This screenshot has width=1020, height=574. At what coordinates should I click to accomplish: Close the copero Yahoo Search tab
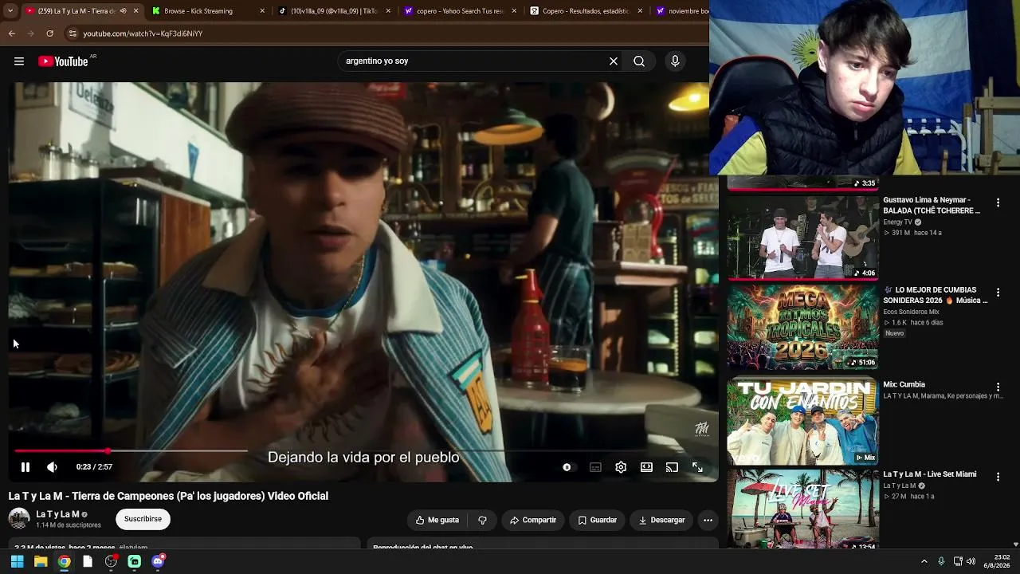coord(514,11)
